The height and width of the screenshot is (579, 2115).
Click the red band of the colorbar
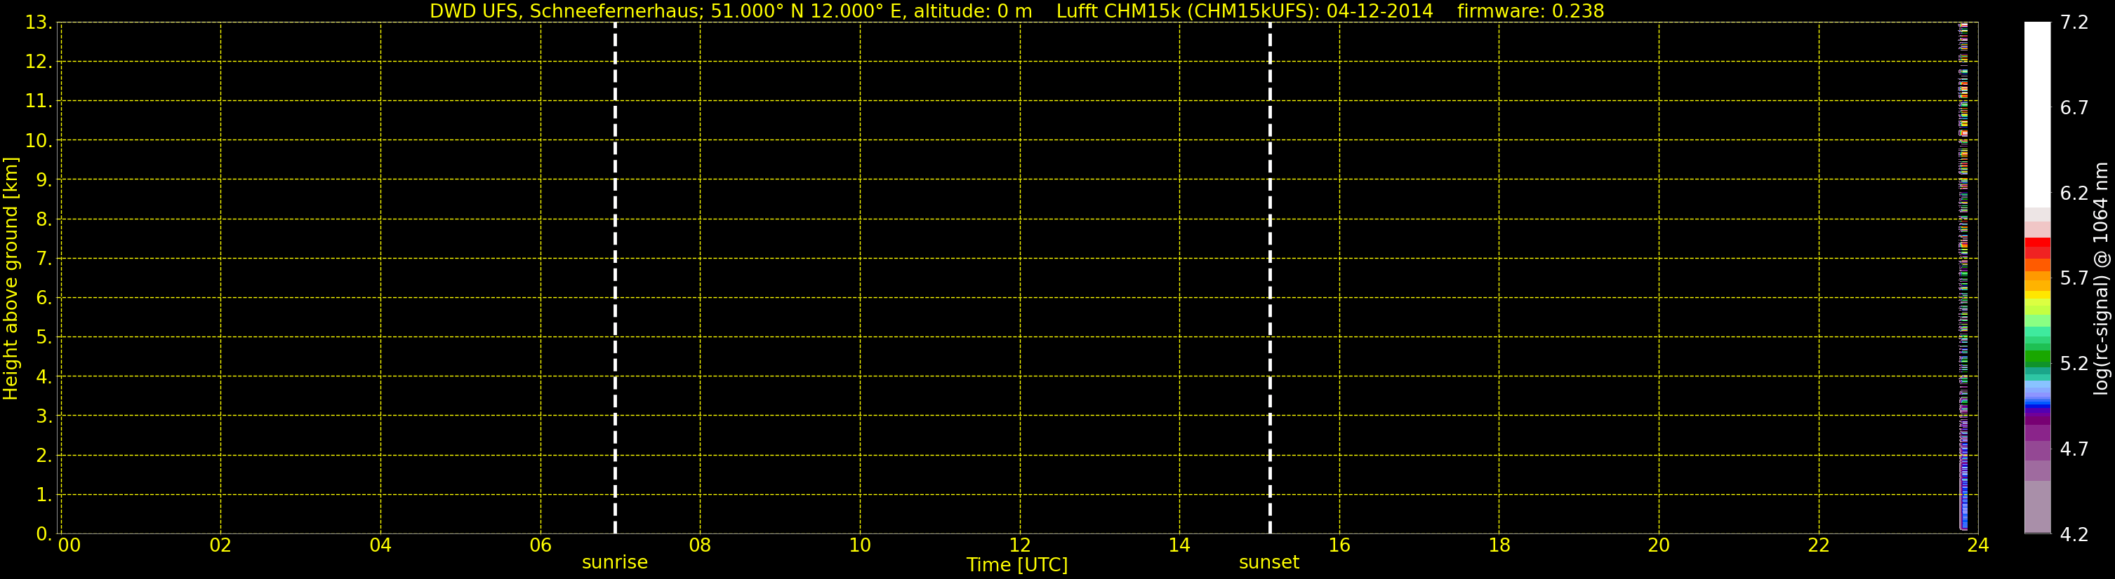(x=2037, y=247)
